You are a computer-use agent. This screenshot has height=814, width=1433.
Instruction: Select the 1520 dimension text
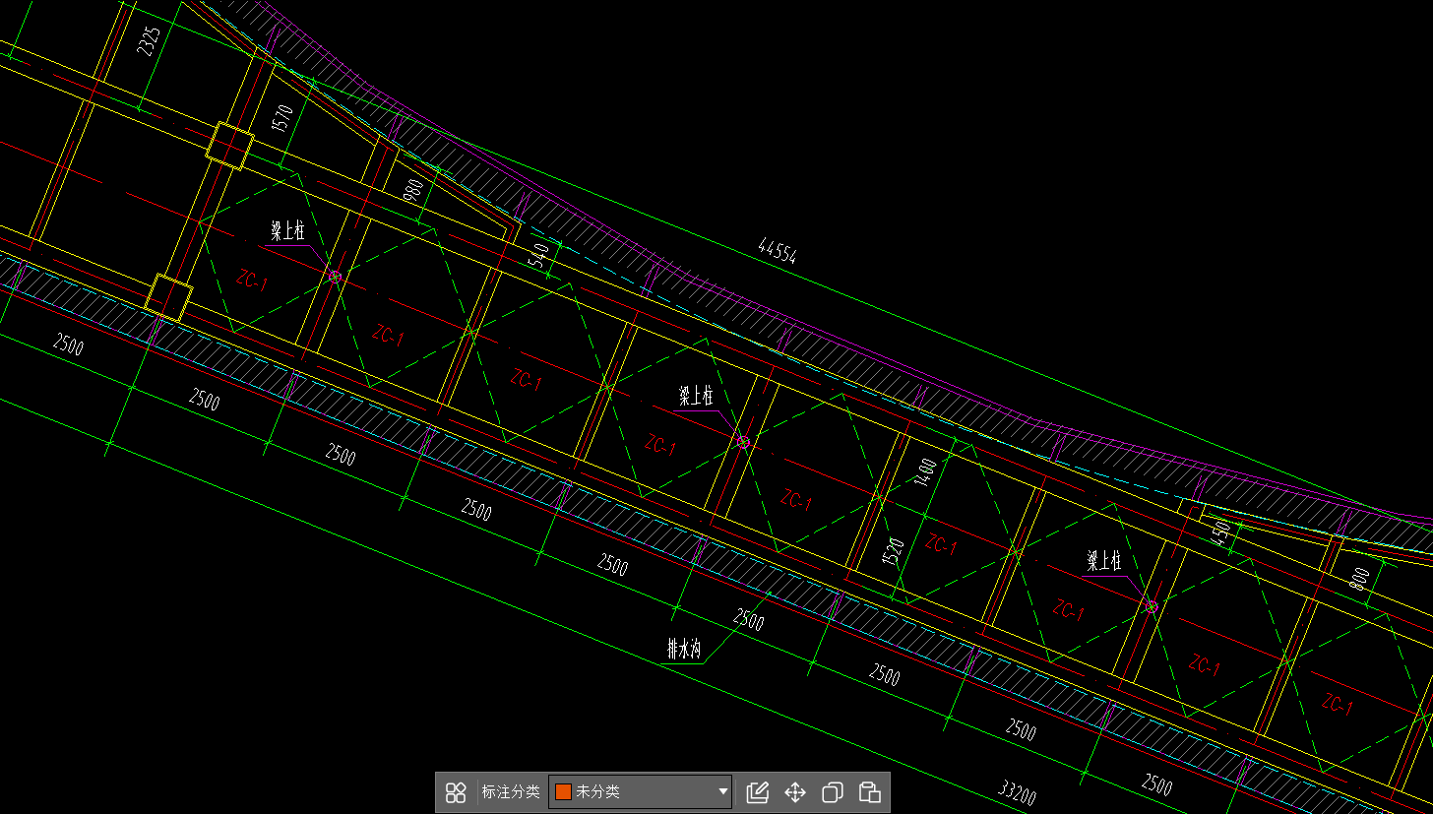pos(893,552)
